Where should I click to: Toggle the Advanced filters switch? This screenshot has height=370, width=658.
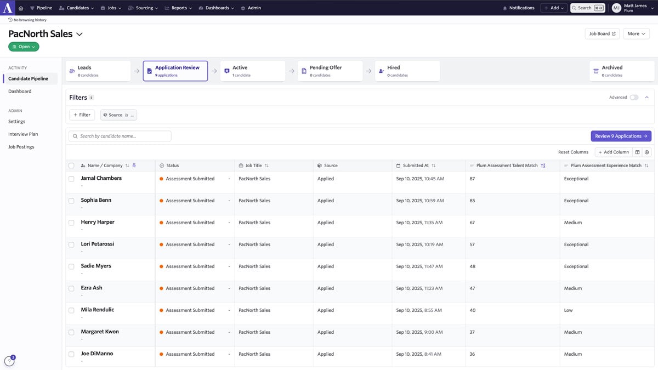tap(634, 98)
